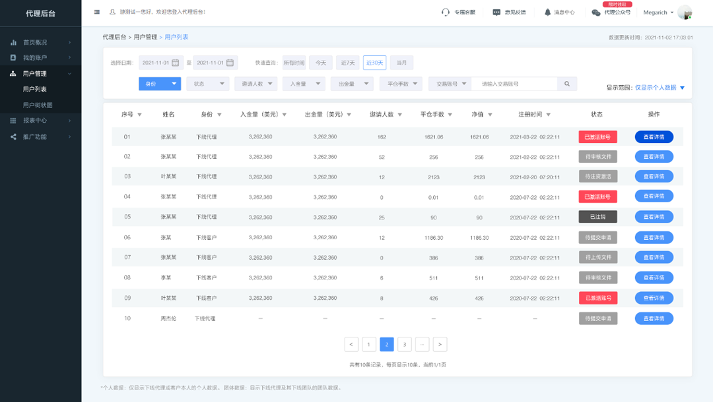Viewport: 713px width, 402px height.
Task: Click the 待上传文件 status in row 07
Action: [x=598, y=257]
